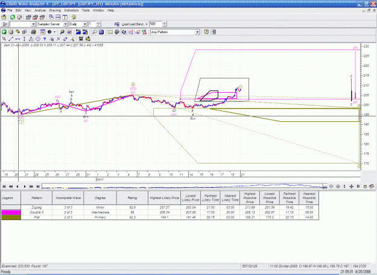This screenshot has width=377, height=275.
Task: Click the olive Flat legend swatch
Action: [11, 217]
